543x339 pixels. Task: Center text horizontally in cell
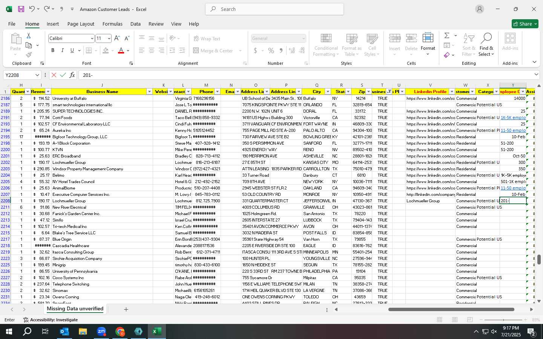(151, 50)
